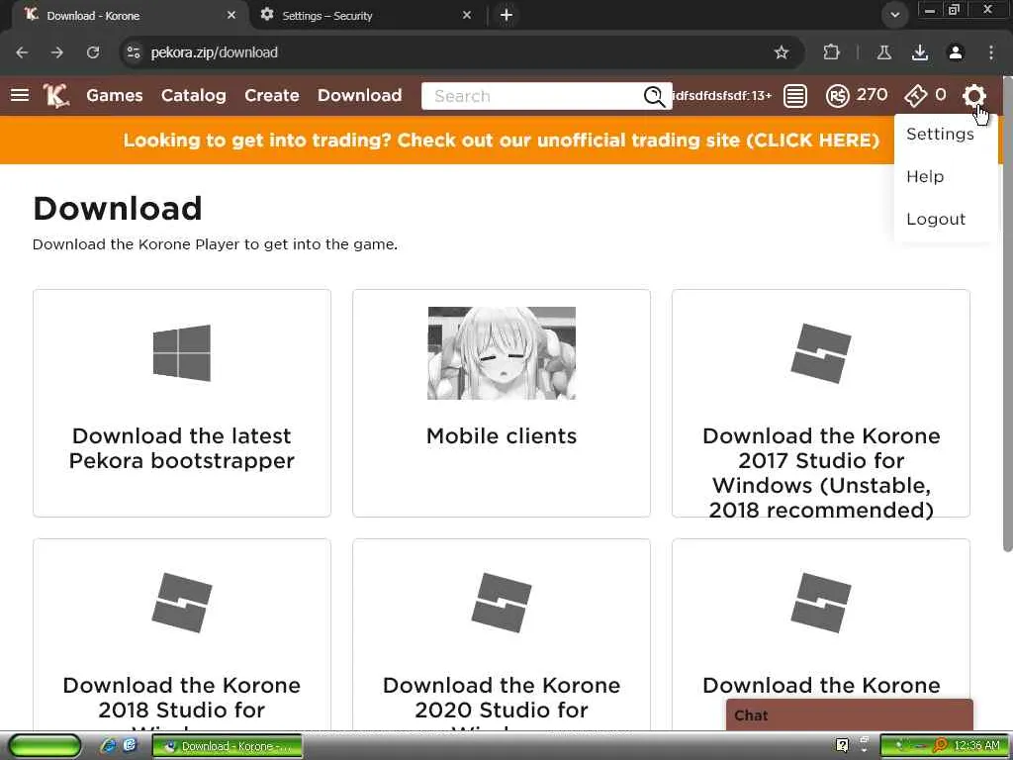Viewport: 1013px width, 760px height.
Task: Open the hamburger navigation menu
Action: click(20, 96)
